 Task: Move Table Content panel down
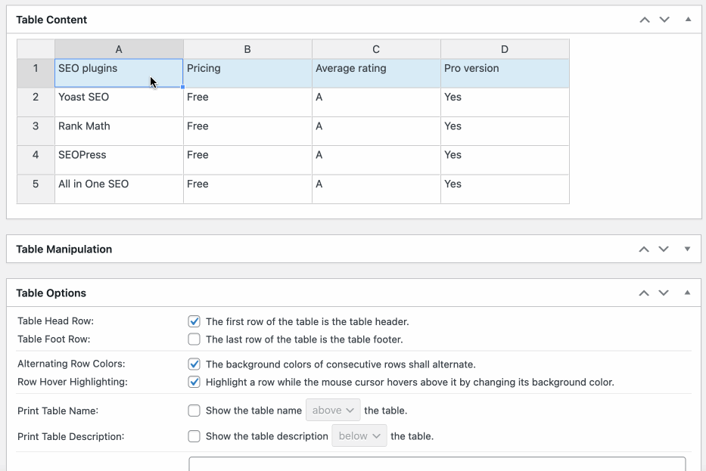click(x=664, y=20)
